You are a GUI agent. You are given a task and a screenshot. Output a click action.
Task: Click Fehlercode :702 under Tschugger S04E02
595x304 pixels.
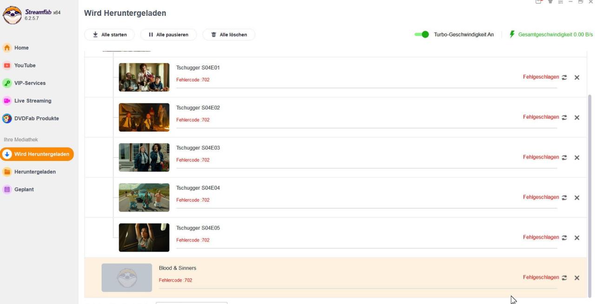193,120
